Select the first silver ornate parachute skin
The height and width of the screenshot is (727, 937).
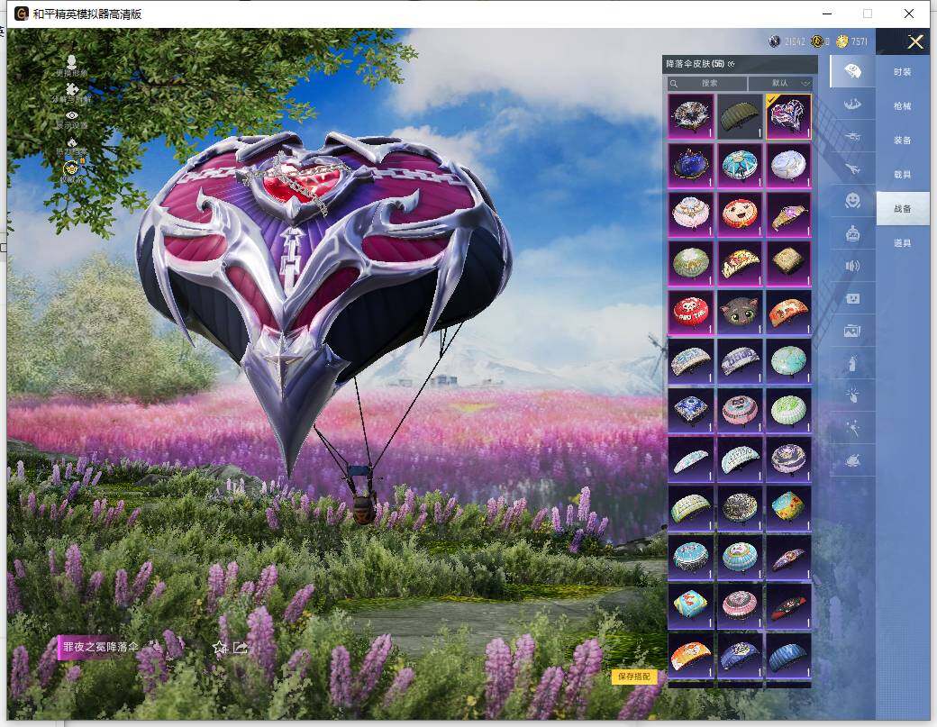(x=691, y=116)
